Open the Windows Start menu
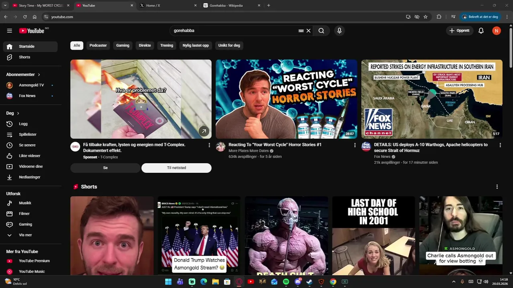The width and height of the screenshot is (513, 288). 168,282
